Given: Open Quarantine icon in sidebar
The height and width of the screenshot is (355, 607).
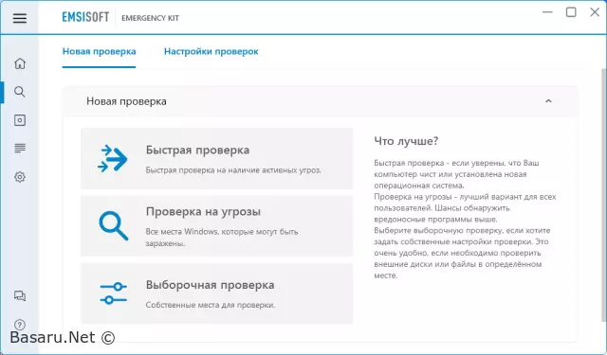Looking at the screenshot, I should click(x=20, y=120).
